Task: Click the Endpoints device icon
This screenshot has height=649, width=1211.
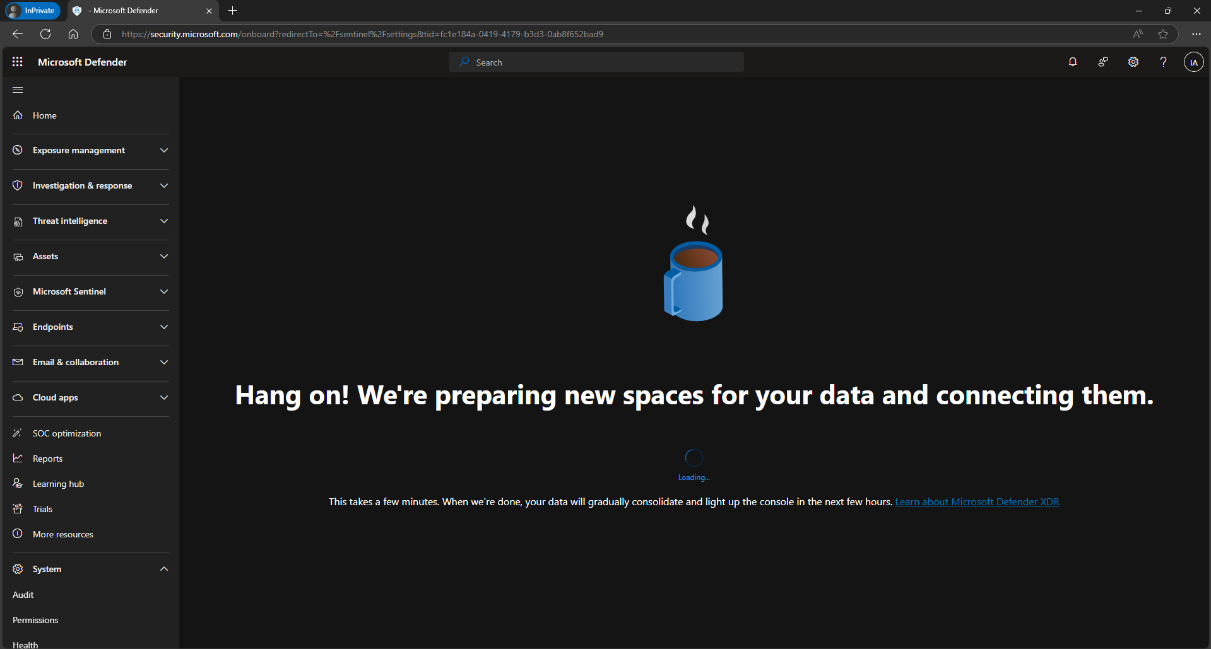Action: [18, 327]
